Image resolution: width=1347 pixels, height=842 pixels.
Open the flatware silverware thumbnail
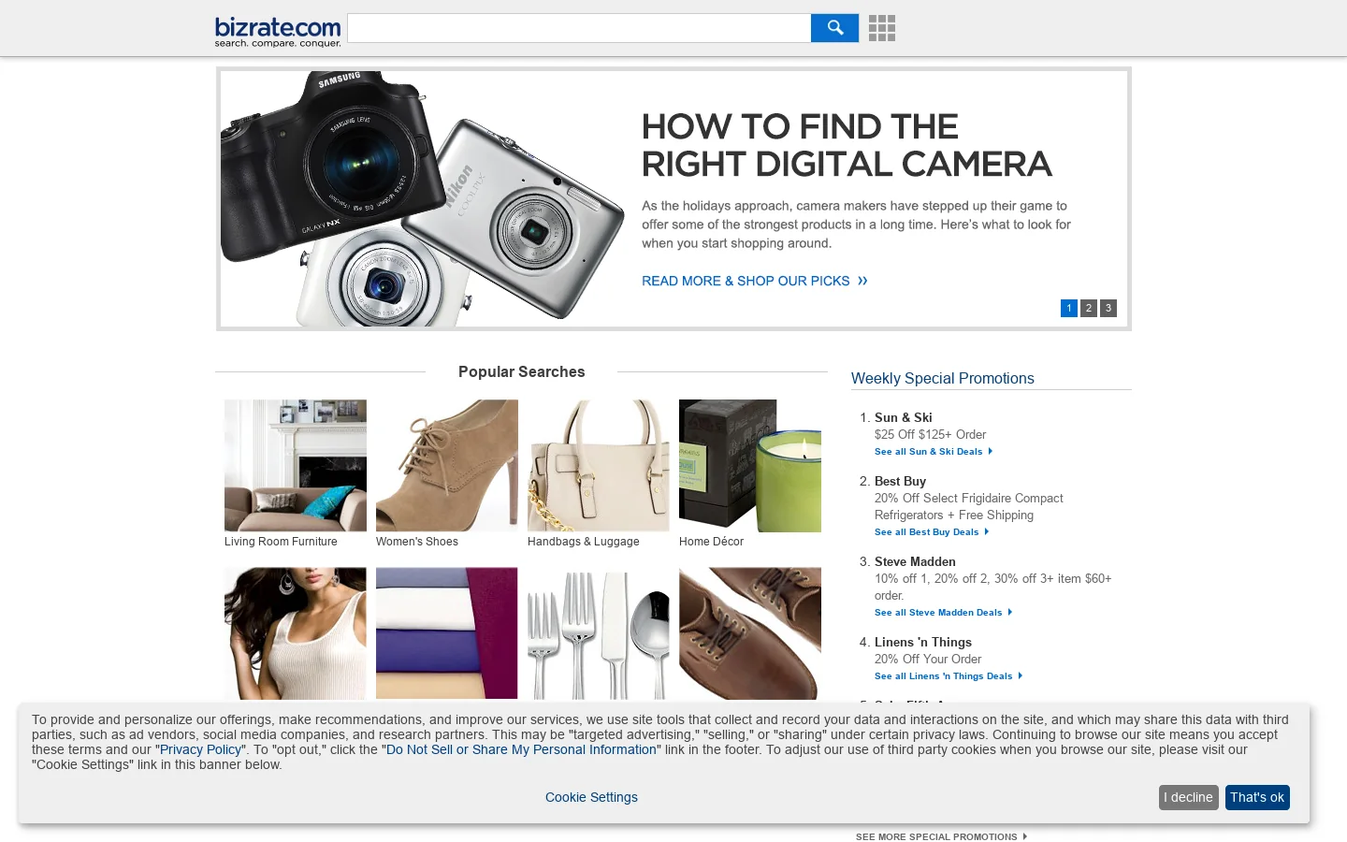(x=599, y=633)
